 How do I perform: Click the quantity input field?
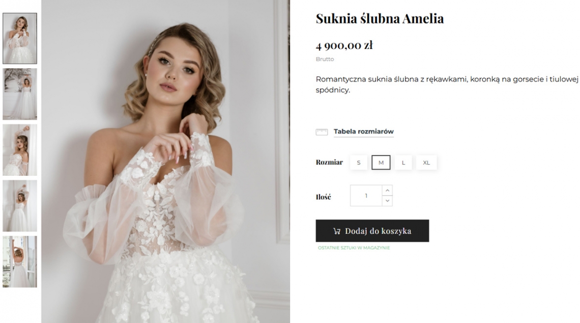pos(366,196)
